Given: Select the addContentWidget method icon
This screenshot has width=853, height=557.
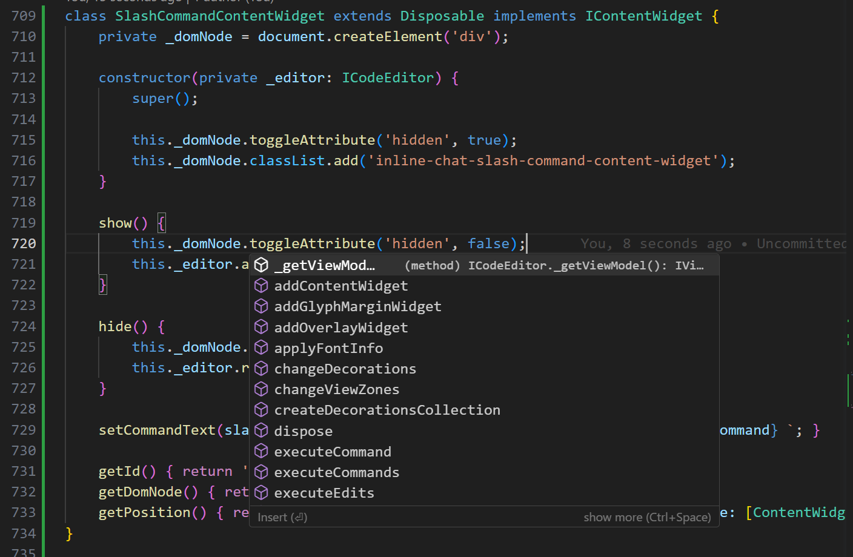Looking at the screenshot, I should (x=261, y=285).
